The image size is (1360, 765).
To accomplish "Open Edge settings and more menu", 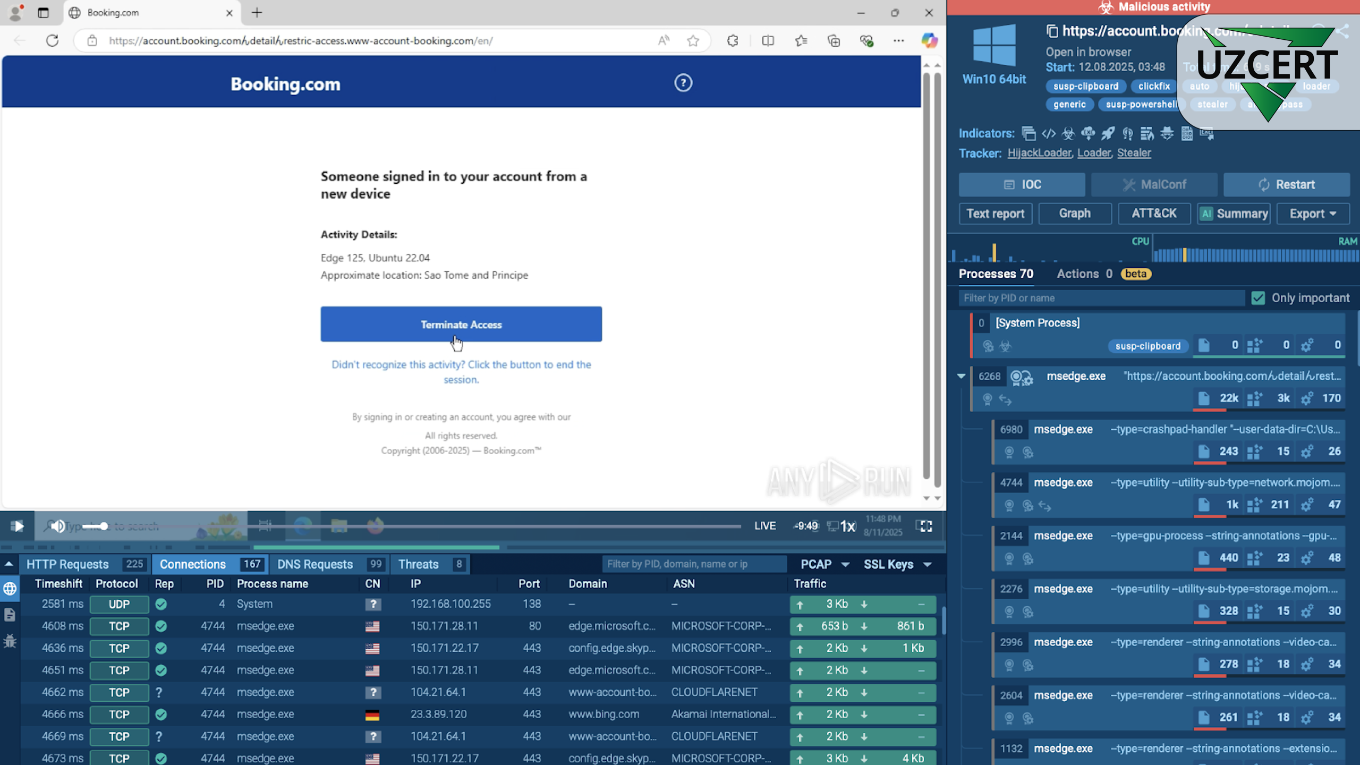I will [x=898, y=41].
